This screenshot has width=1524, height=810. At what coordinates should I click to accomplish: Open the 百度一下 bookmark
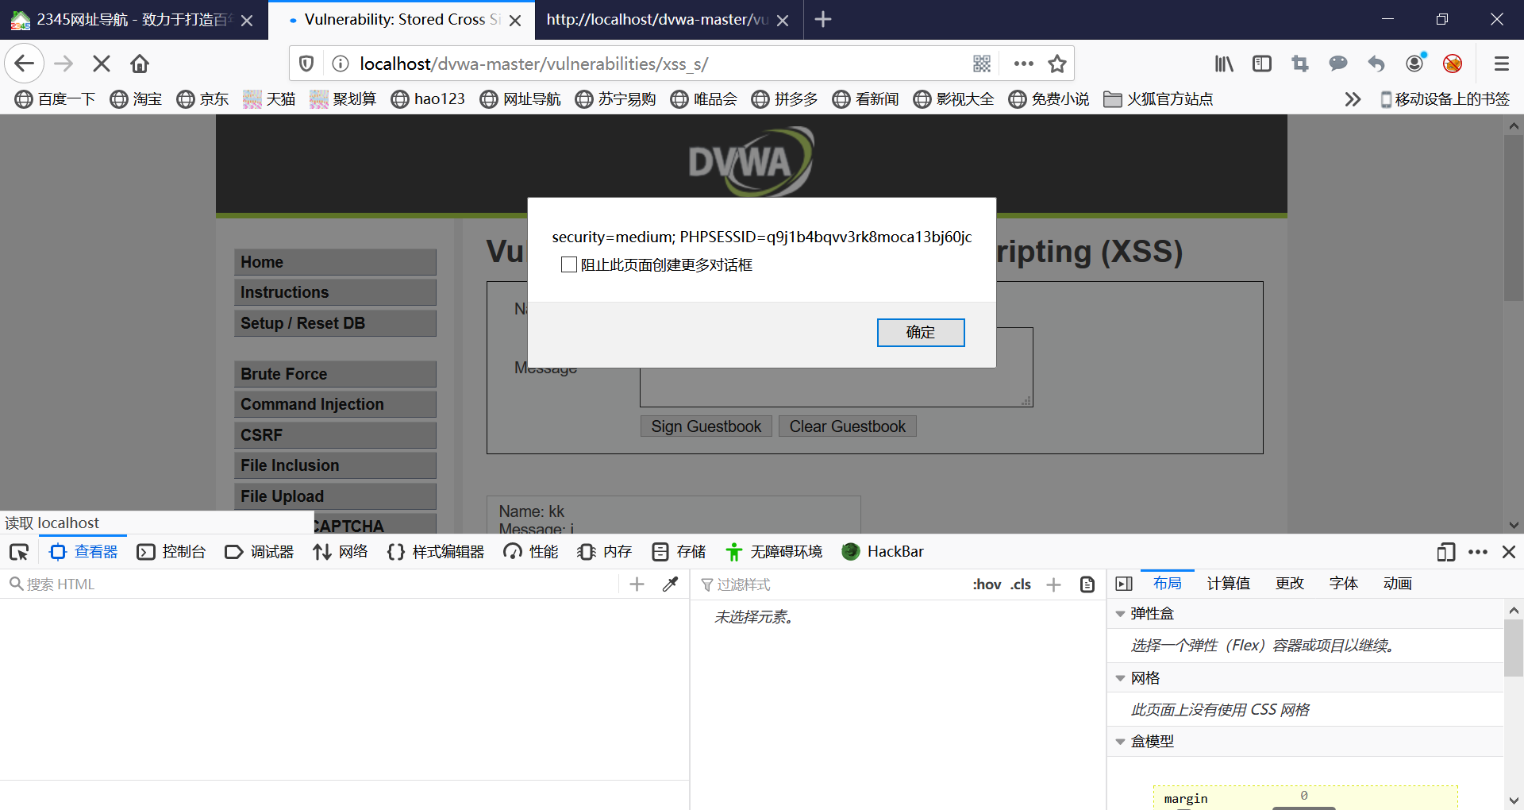click(56, 99)
